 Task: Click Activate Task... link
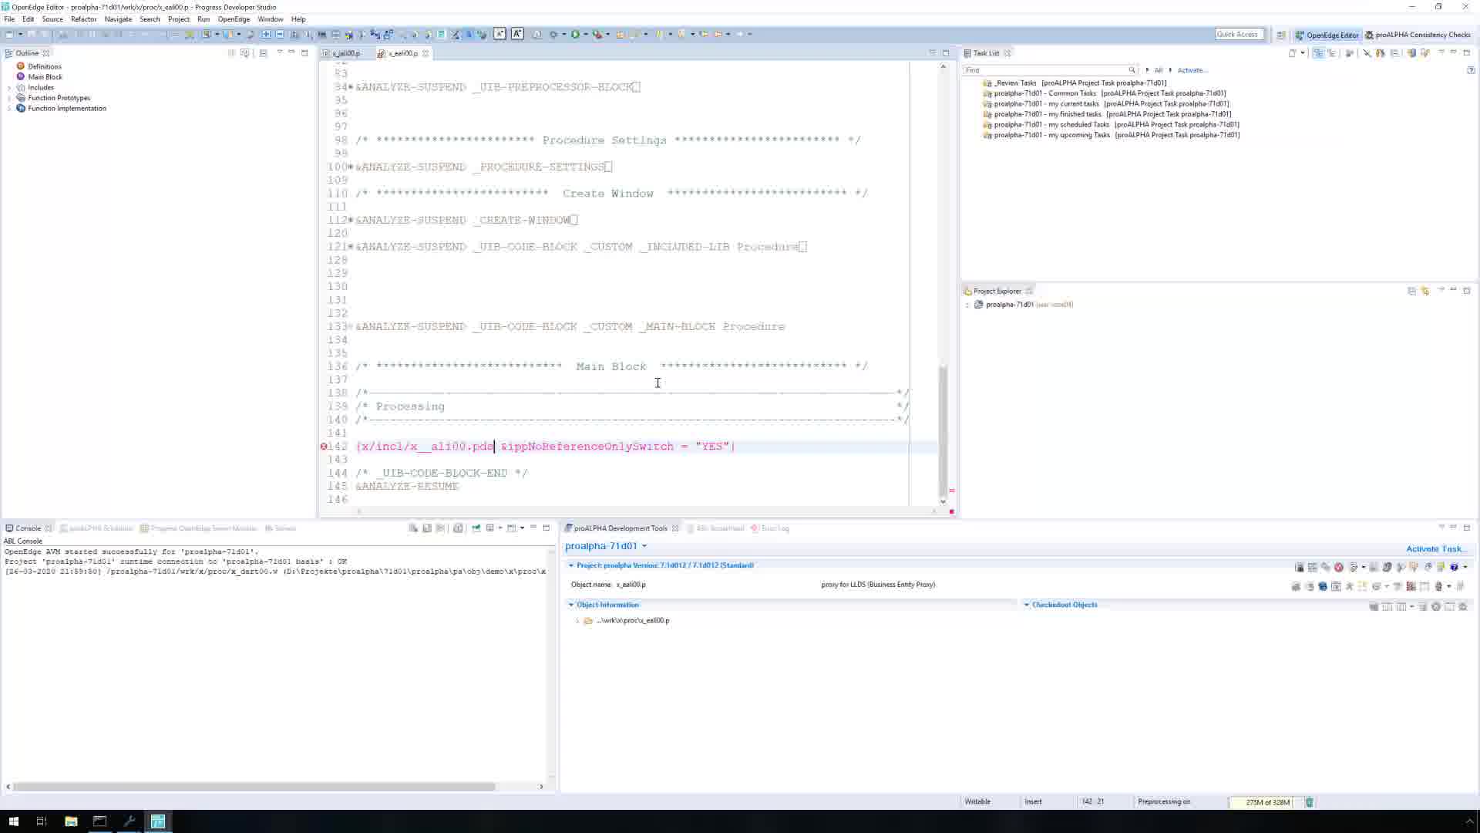(1436, 549)
